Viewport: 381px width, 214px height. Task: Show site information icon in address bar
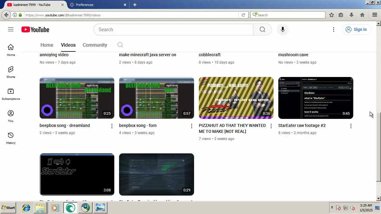(15, 15)
